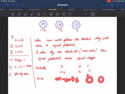Close the Ethics Syllabus M... tab
This screenshot has height=94, width=125.
(x=8, y=10)
